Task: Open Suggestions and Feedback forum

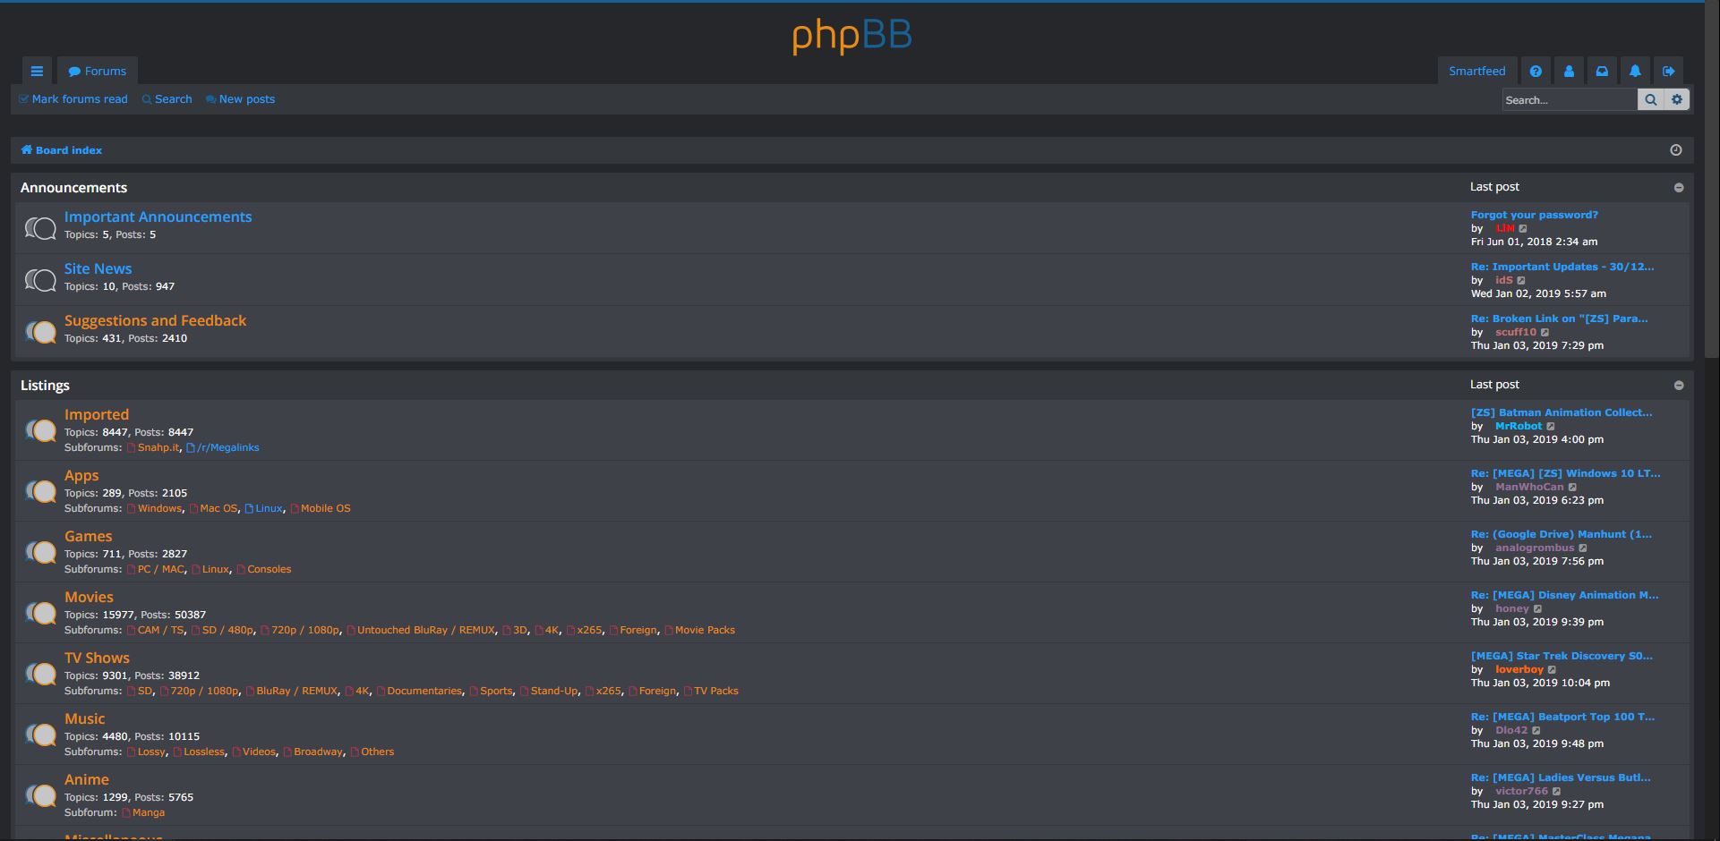Action: click(x=155, y=321)
